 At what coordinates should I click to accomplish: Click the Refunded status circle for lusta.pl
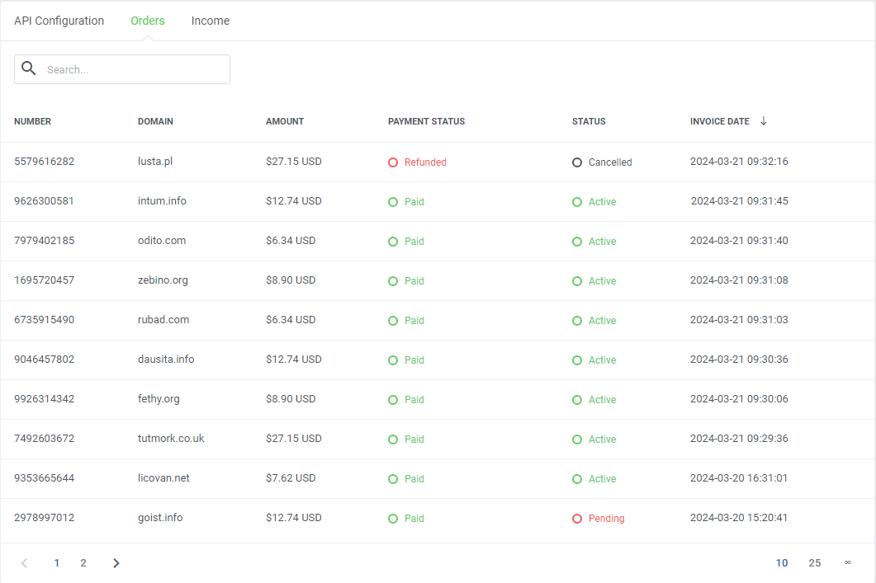click(x=393, y=162)
